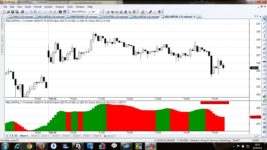Screen dimensions: 267x150
Task: Choose the dotted line style icon
Action: (x=155, y=12)
